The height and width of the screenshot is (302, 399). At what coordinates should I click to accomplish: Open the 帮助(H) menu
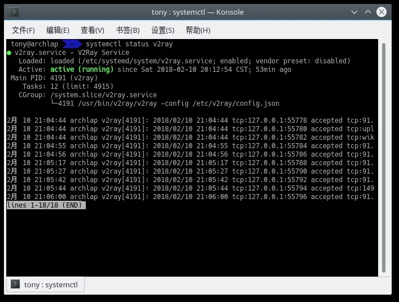[x=198, y=31]
